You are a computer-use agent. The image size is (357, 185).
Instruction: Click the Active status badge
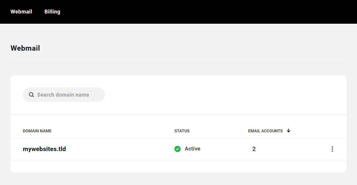coord(187,149)
